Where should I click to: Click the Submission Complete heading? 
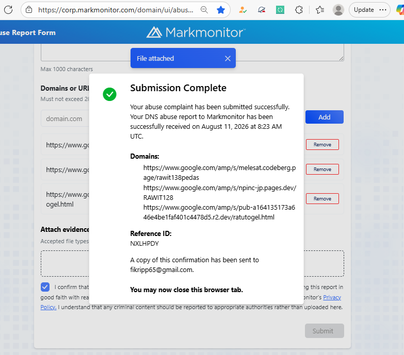click(x=179, y=88)
